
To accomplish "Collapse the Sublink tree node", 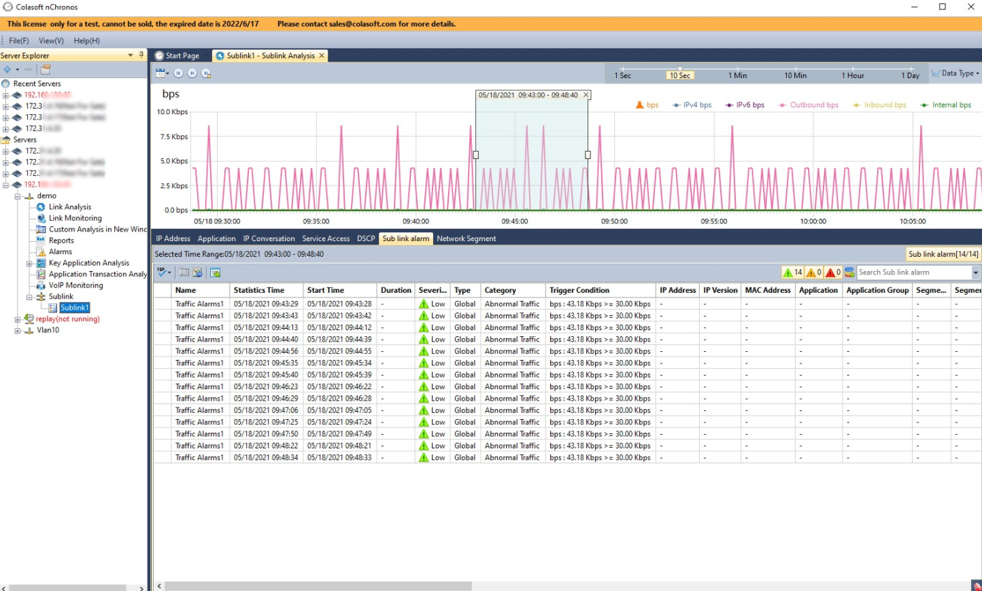I will (29, 297).
